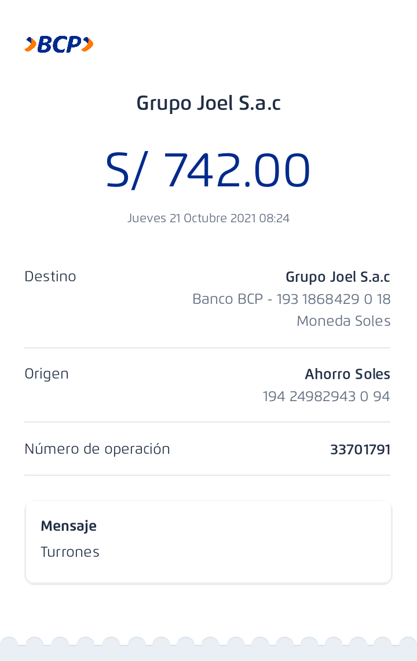
Task: Click the right orange chevron in the BCP logo
Action: pyautogui.click(x=87, y=45)
